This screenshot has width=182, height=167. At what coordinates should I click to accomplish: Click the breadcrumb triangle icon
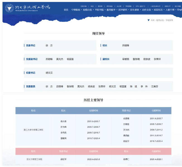(x=148, y=20)
